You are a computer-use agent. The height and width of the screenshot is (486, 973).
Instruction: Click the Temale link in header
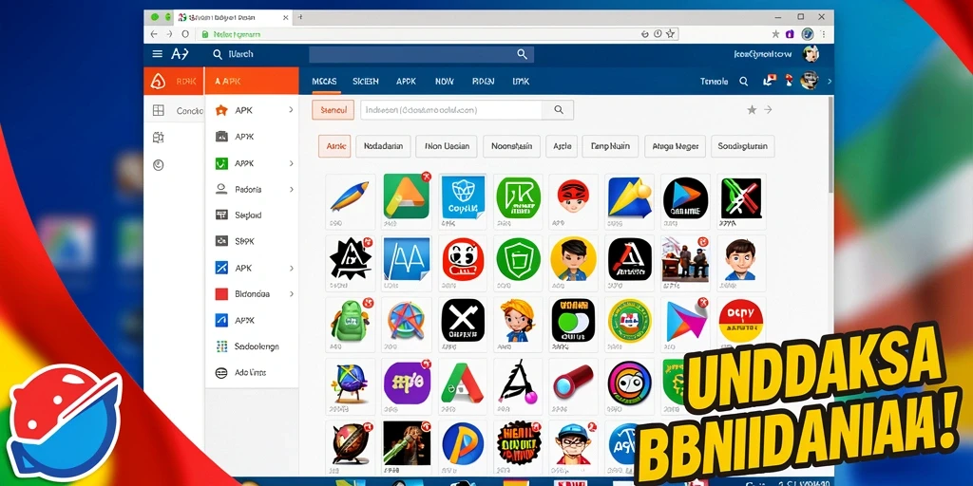point(715,82)
